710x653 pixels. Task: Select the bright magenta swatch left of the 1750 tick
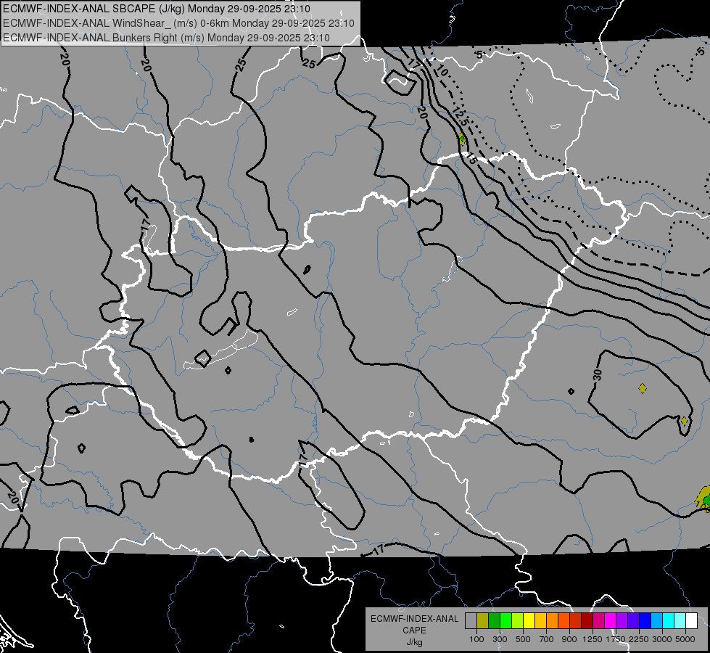611,621
